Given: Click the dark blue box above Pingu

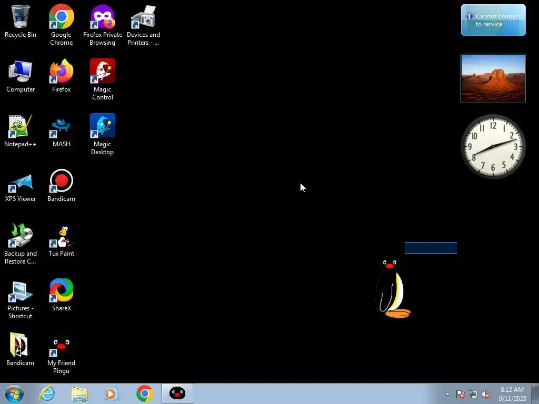Looking at the screenshot, I should click(431, 248).
